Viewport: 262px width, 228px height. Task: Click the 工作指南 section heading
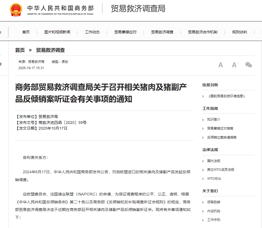tap(210, 108)
